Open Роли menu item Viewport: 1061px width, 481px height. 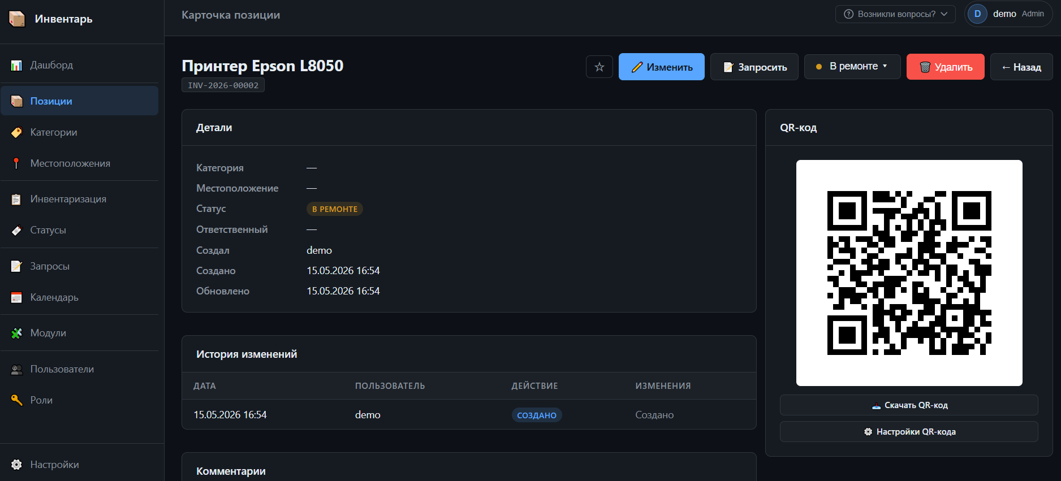tap(79, 400)
